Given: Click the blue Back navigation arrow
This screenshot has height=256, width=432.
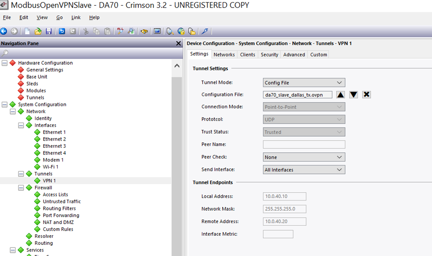Looking at the screenshot, I should (x=4, y=32).
